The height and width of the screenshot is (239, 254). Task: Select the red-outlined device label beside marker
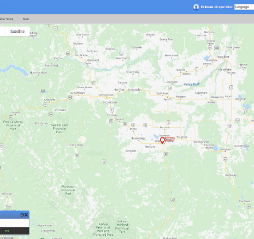click(x=169, y=139)
